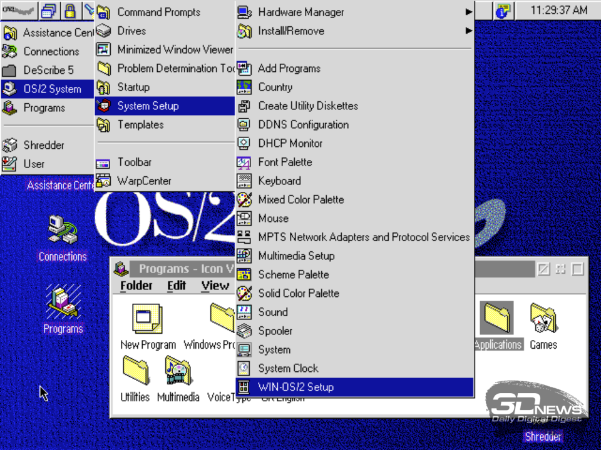Viewport: 601px width, 450px height.
Task: Open the Mixed Color Palette
Action: click(x=354, y=199)
